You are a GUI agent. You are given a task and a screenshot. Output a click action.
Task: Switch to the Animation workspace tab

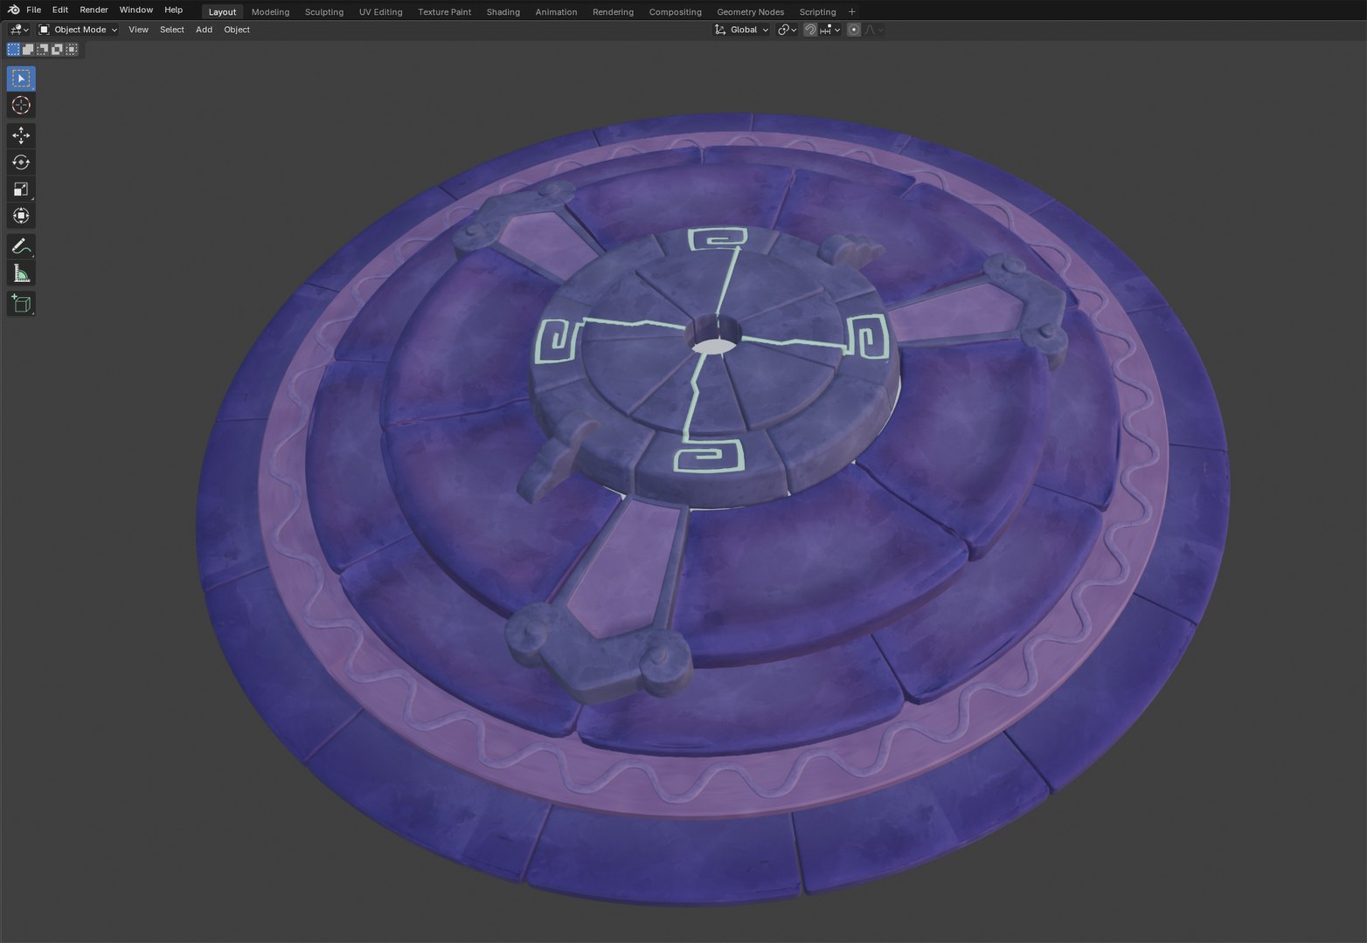click(556, 11)
